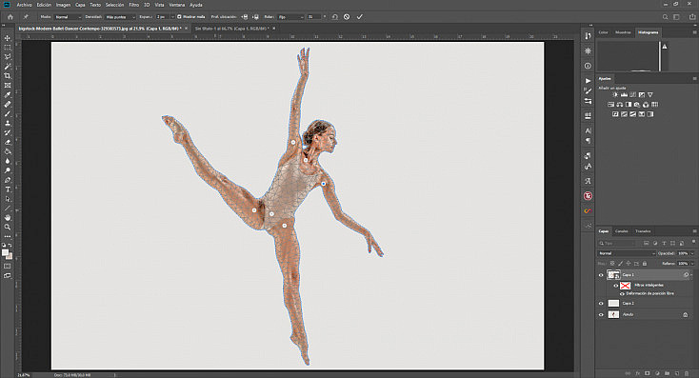Viewport: 699px width, 378px height.
Task: Open the Info panel icon
Action: point(588,66)
